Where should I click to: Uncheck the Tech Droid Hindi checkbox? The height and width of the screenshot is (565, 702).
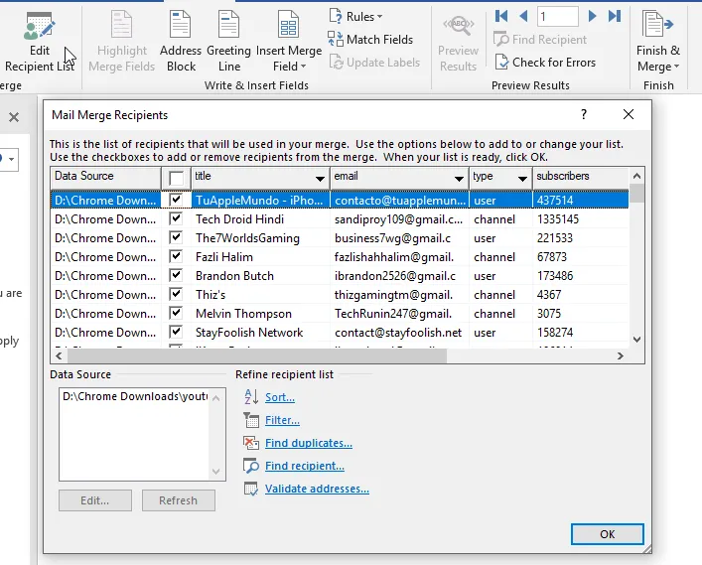click(x=176, y=218)
